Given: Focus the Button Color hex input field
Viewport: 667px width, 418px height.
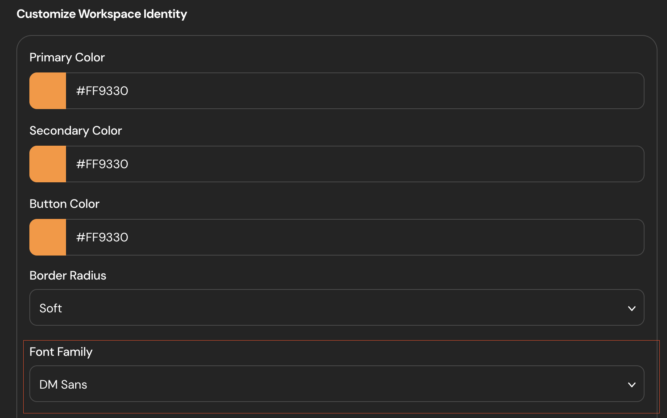Looking at the screenshot, I should [355, 237].
